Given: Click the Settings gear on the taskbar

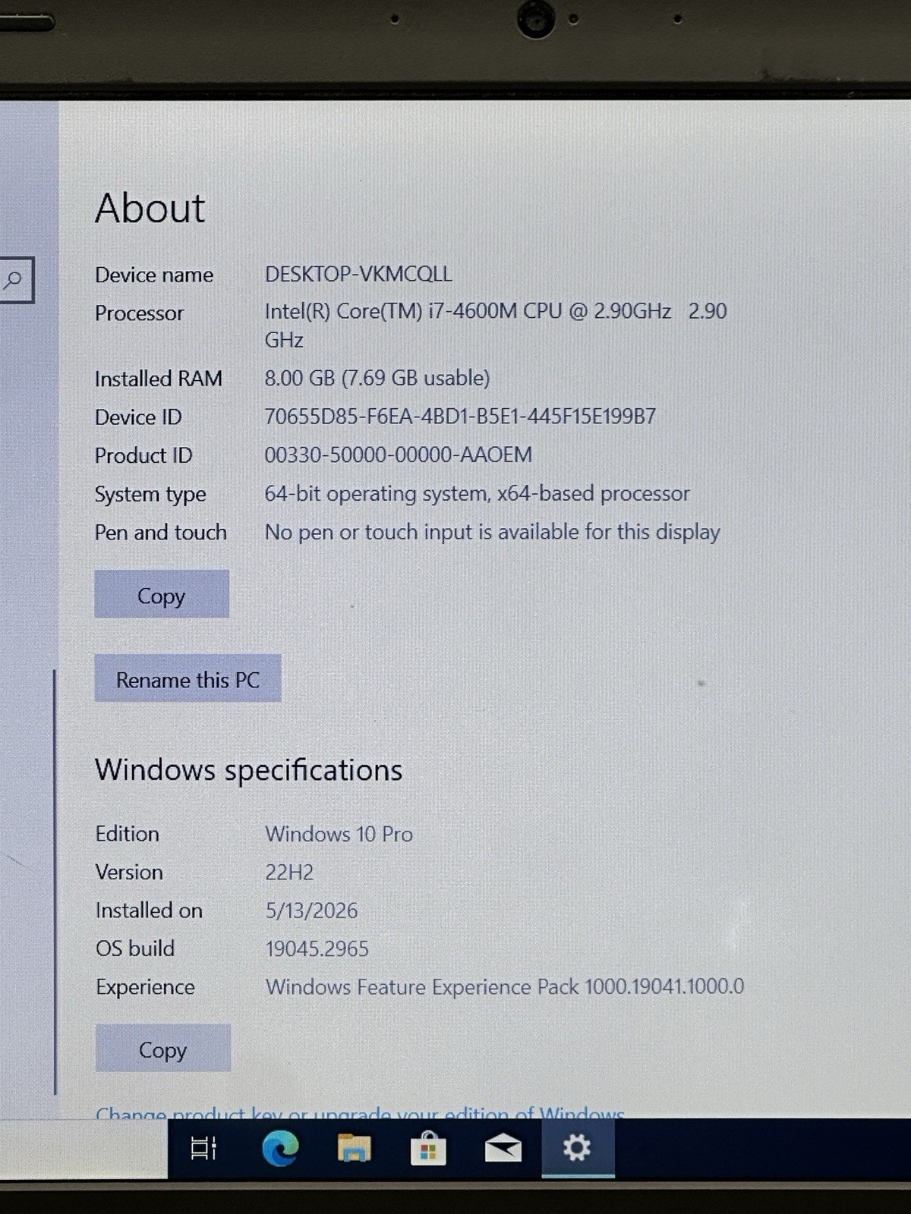Looking at the screenshot, I should click(577, 1147).
